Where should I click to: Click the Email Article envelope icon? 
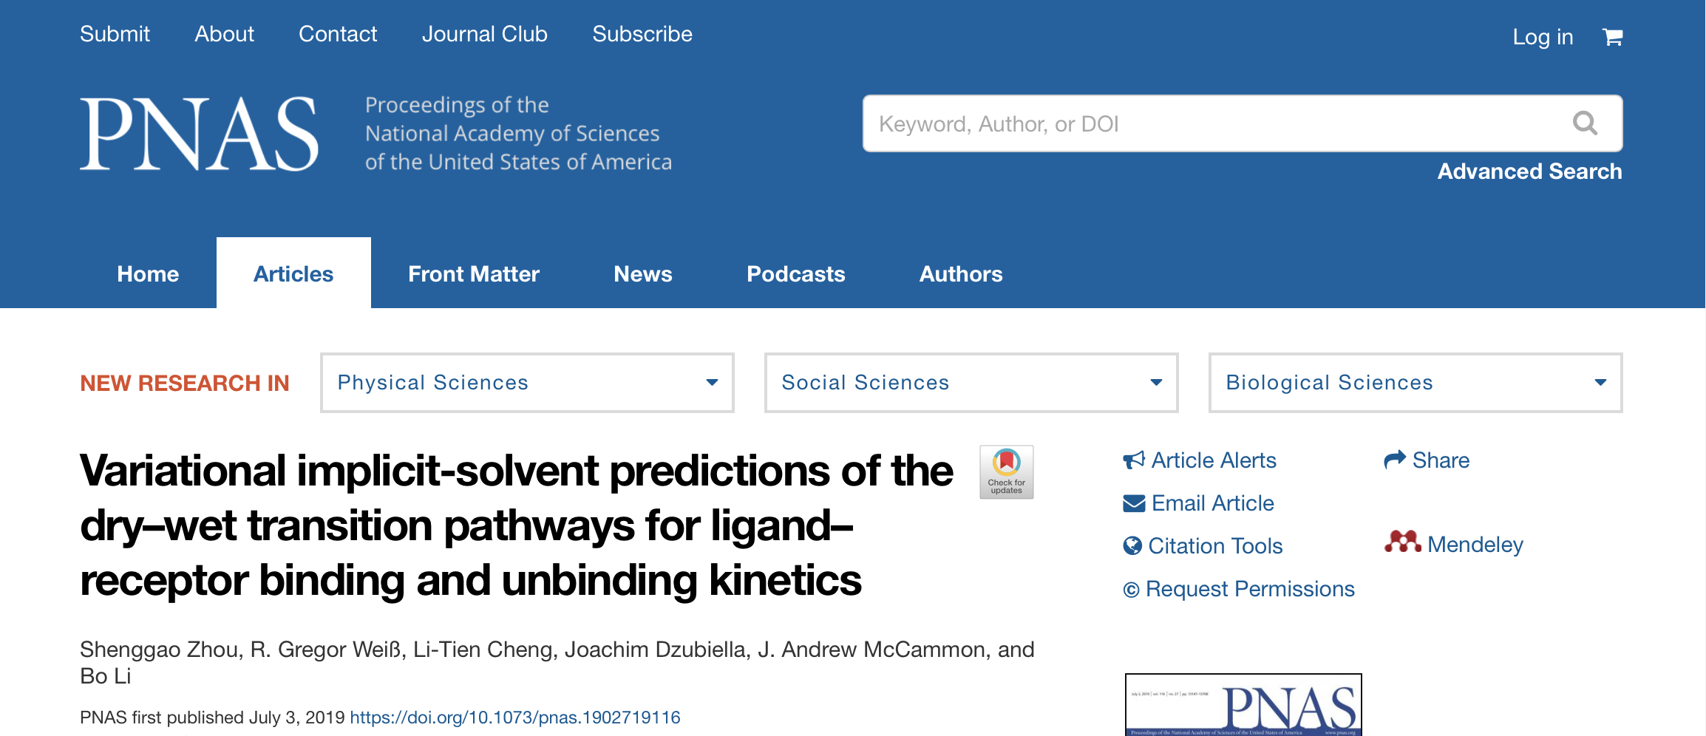tap(1134, 503)
